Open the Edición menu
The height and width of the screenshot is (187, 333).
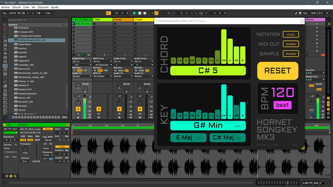pyautogui.click(x=17, y=7)
